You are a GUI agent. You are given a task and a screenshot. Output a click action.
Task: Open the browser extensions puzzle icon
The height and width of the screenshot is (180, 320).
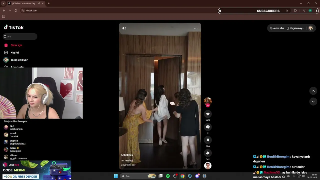pos(295,10)
